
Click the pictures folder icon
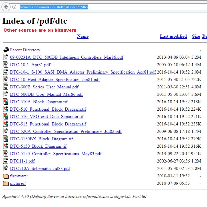(6, 183)
